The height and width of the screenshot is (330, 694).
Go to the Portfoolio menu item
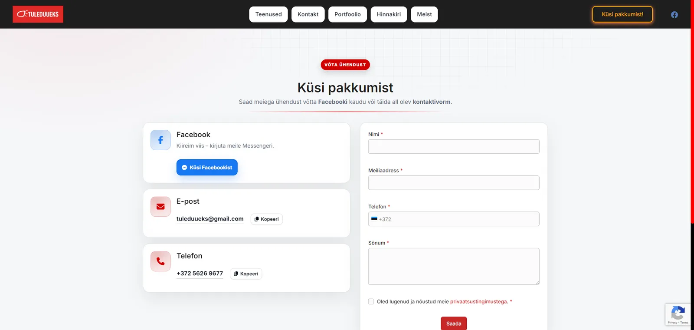pyautogui.click(x=347, y=14)
